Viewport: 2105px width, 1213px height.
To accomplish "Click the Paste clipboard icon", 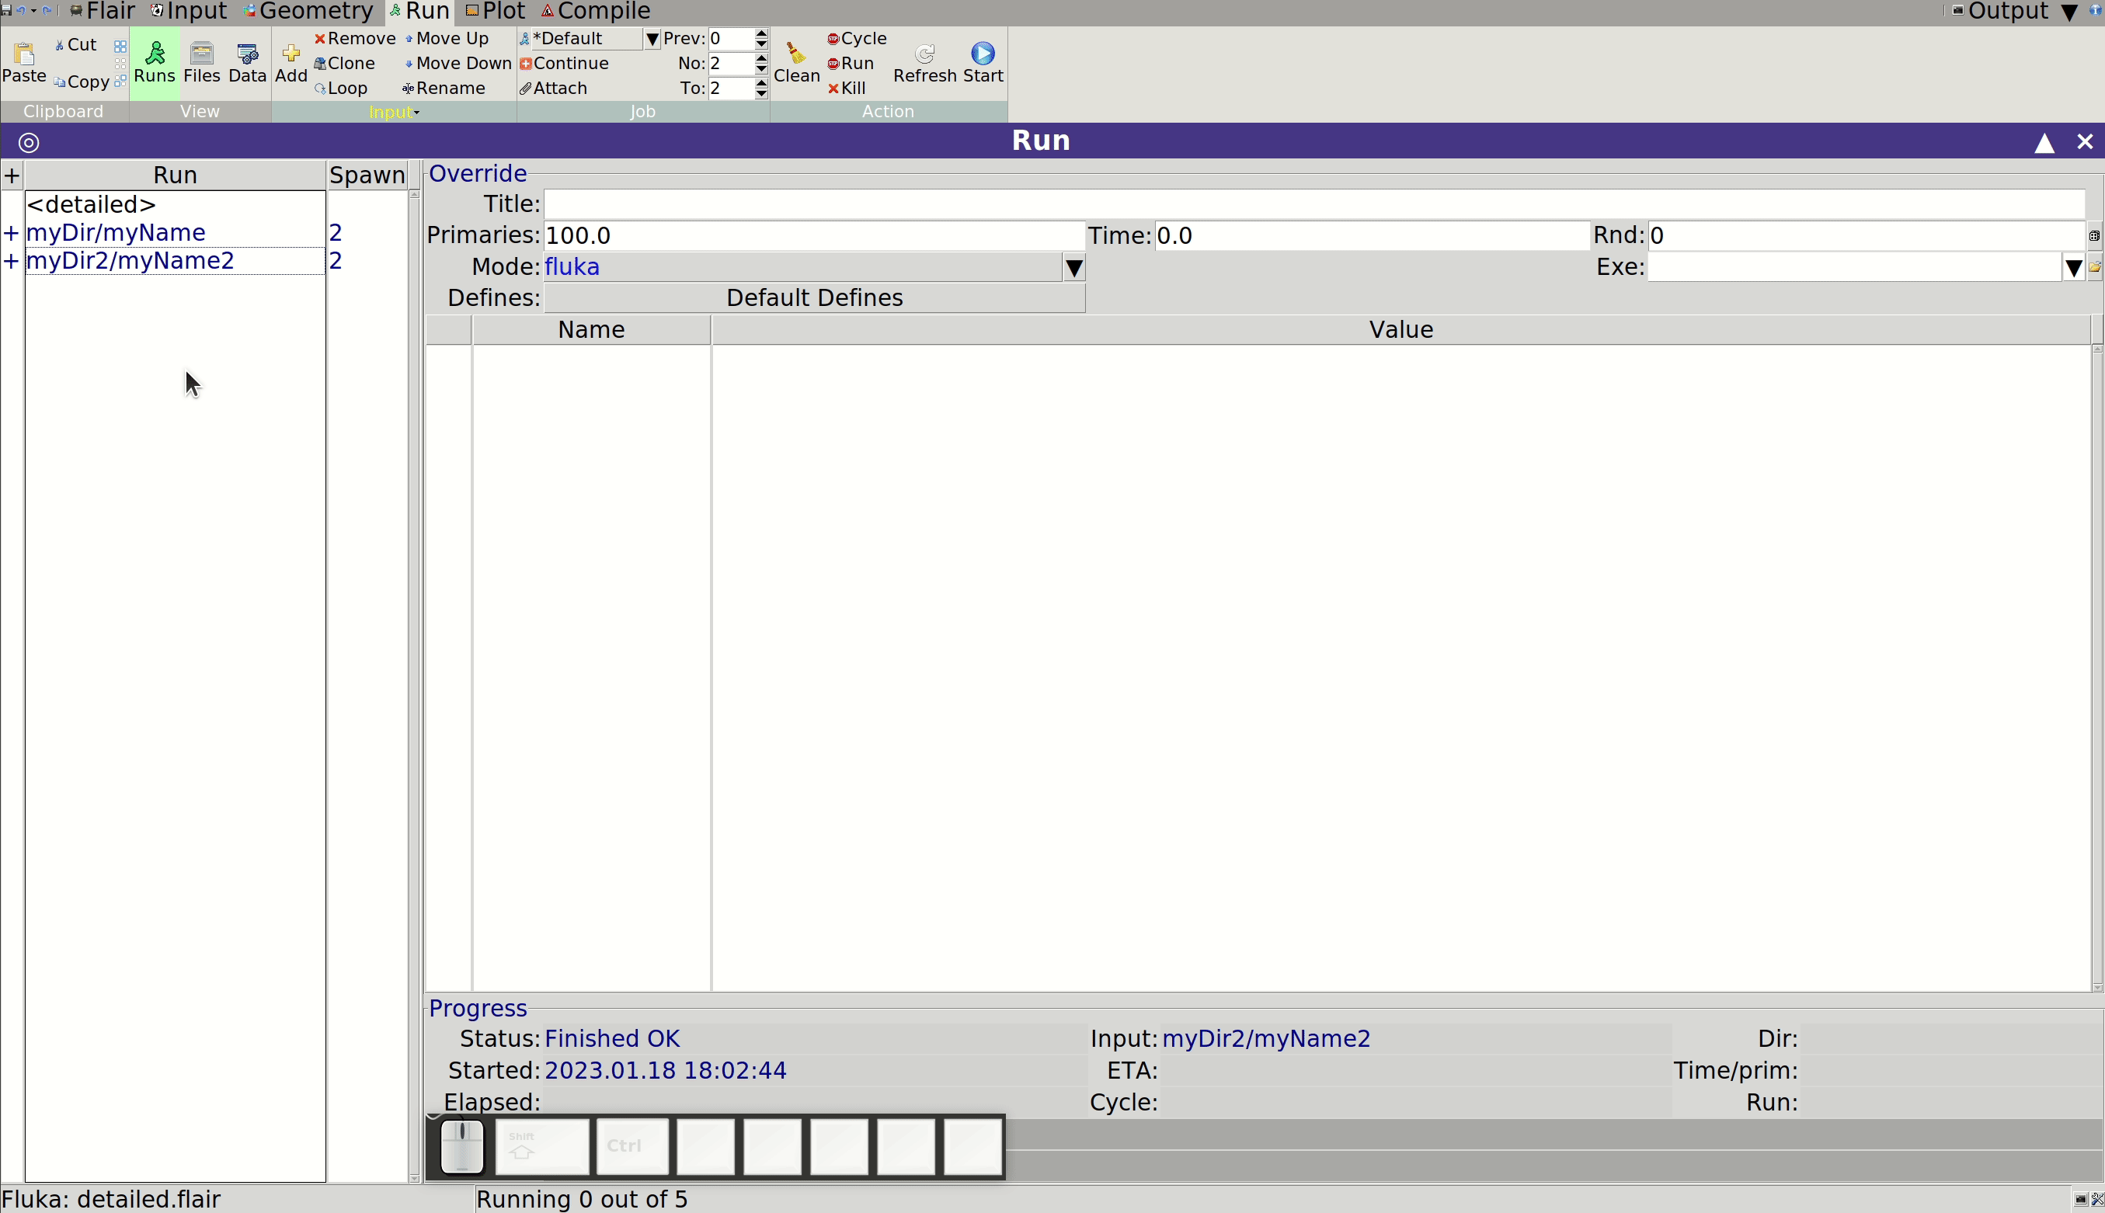I will [24, 54].
